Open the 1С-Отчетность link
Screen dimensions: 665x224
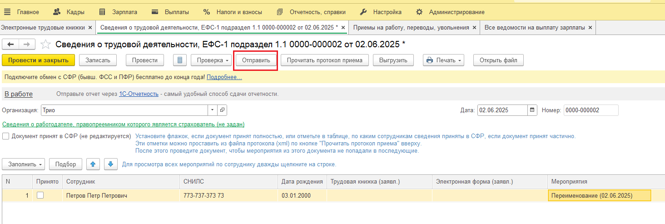(139, 94)
